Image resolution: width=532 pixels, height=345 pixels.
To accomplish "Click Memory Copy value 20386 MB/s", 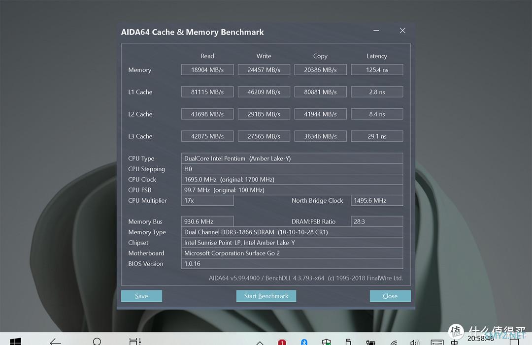I will [x=320, y=70].
